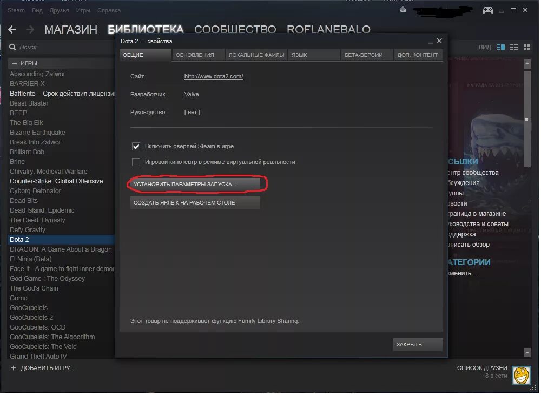The width and height of the screenshot is (541, 395).
Task: Open Big Picture mode controller icon
Action: pos(487,10)
